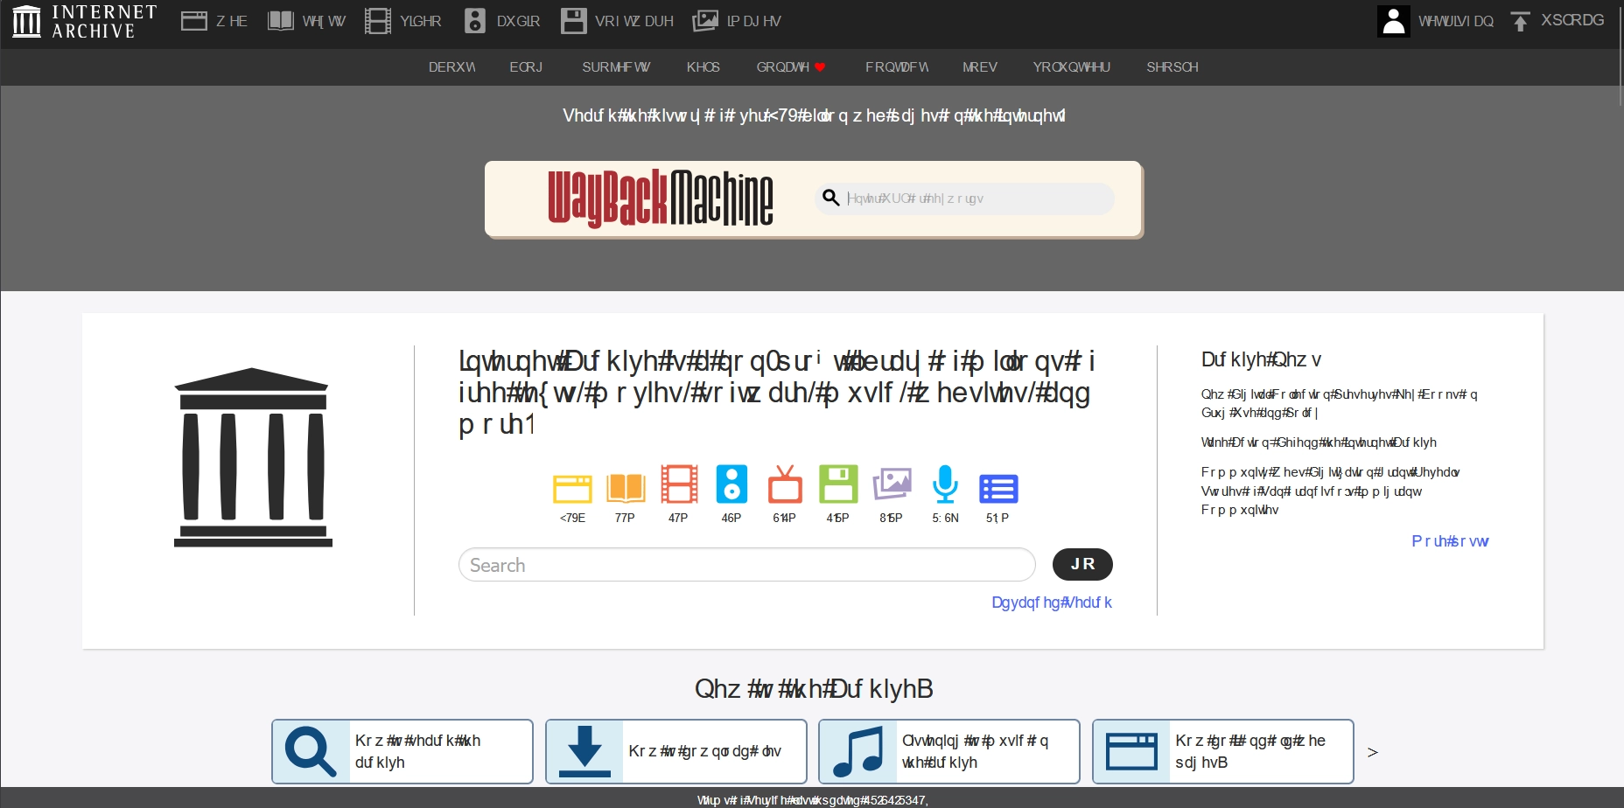Open the Web media section in top navigation
Image resolution: width=1624 pixels, height=808 pixels.
pyautogui.click(x=214, y=21)
